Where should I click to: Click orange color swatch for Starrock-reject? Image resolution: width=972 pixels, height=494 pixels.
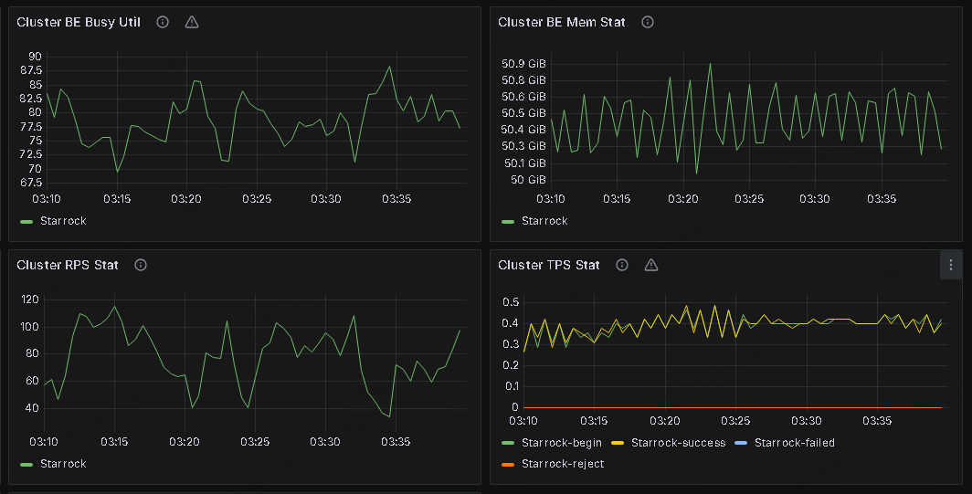(x=509, y=464)
